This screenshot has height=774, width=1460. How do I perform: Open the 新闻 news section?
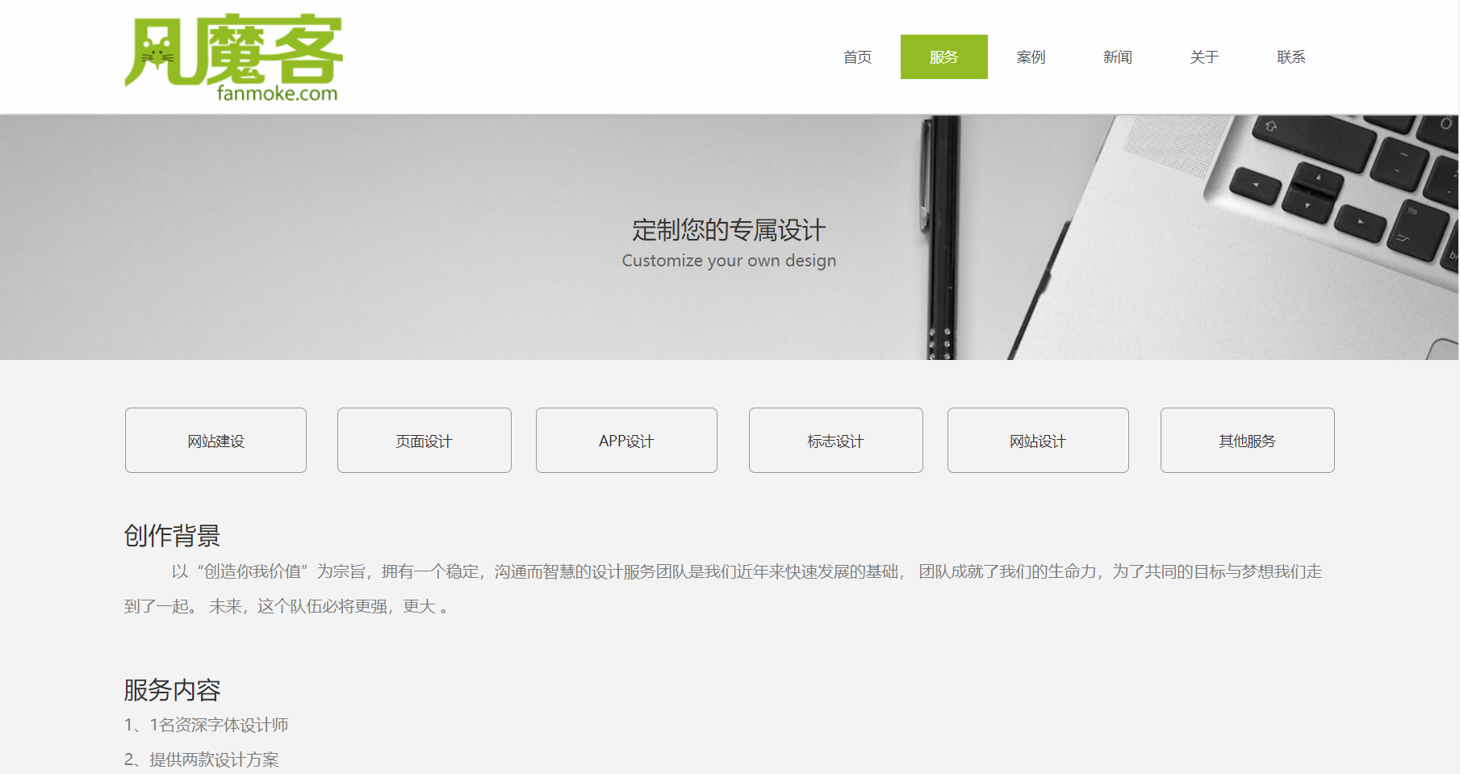coord(1117,57)
